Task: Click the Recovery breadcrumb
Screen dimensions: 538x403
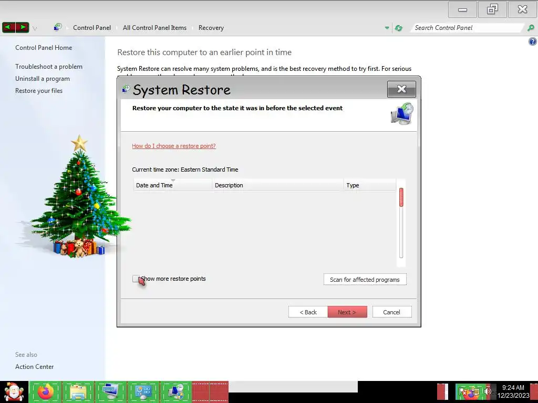Action: click(211, 28)
